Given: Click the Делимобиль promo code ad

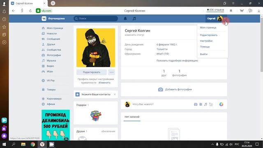Looking at the screenshot, I should click(x=56, y=125).
